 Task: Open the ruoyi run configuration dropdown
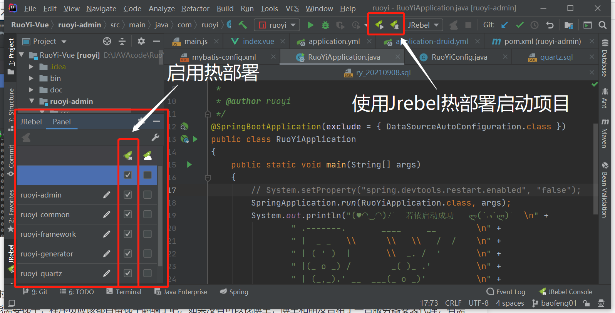tap(277, 25)
